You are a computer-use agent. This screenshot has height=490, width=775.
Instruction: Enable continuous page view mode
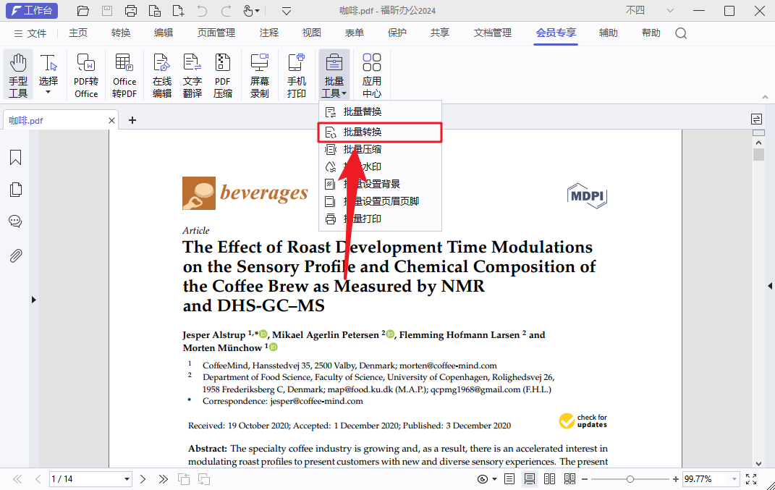[530, 479]
